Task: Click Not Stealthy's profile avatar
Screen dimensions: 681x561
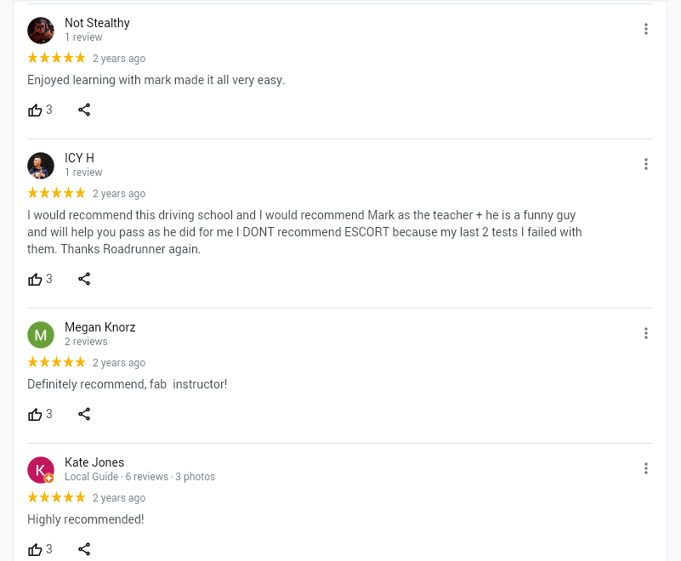Action: click(41, 31)
